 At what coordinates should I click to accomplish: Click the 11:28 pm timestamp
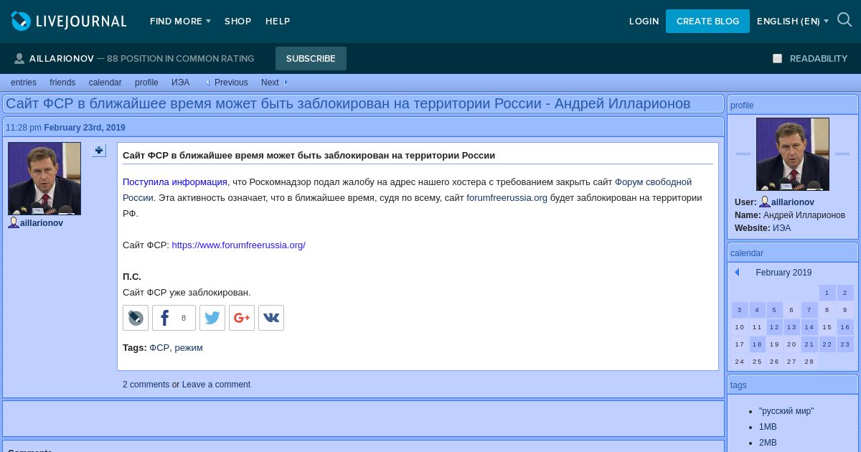pyautogui.click(x=24, y=128)
